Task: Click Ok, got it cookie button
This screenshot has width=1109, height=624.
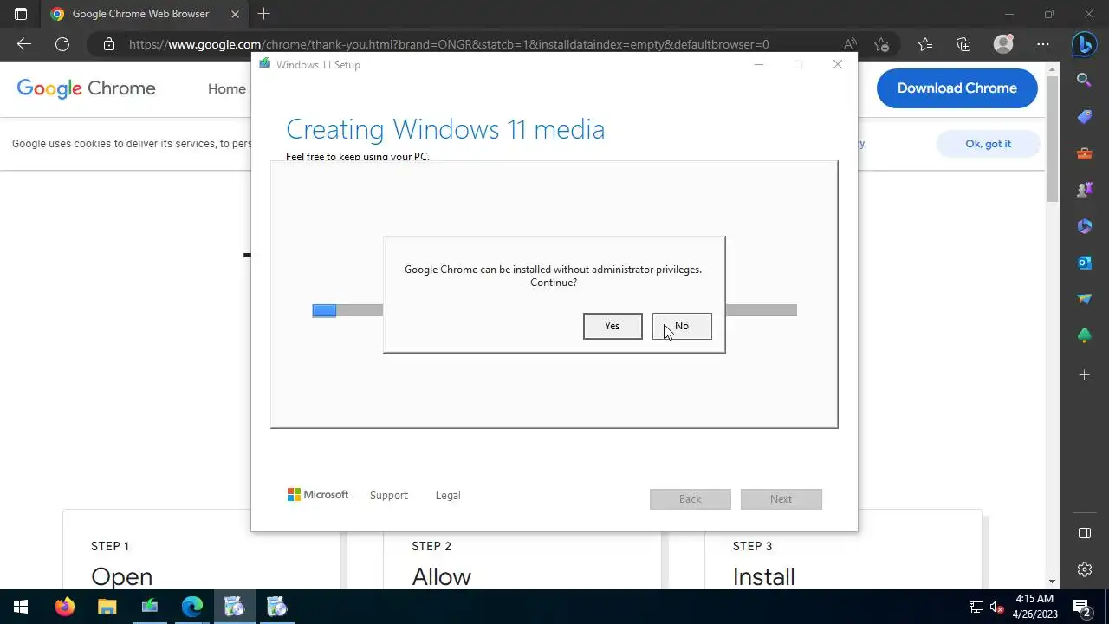Action: [988, 144]
